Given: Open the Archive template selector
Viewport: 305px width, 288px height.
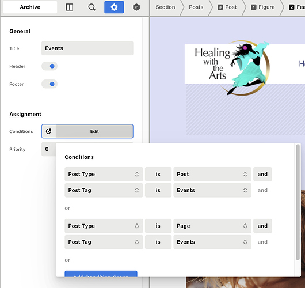Looking at the screenshot, I should [x=30, y=7].
